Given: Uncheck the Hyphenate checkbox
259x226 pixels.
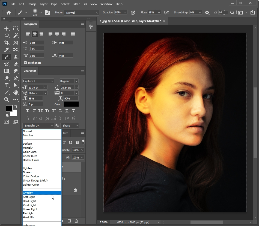Looking at the screenshot, I should click(25, 63).
